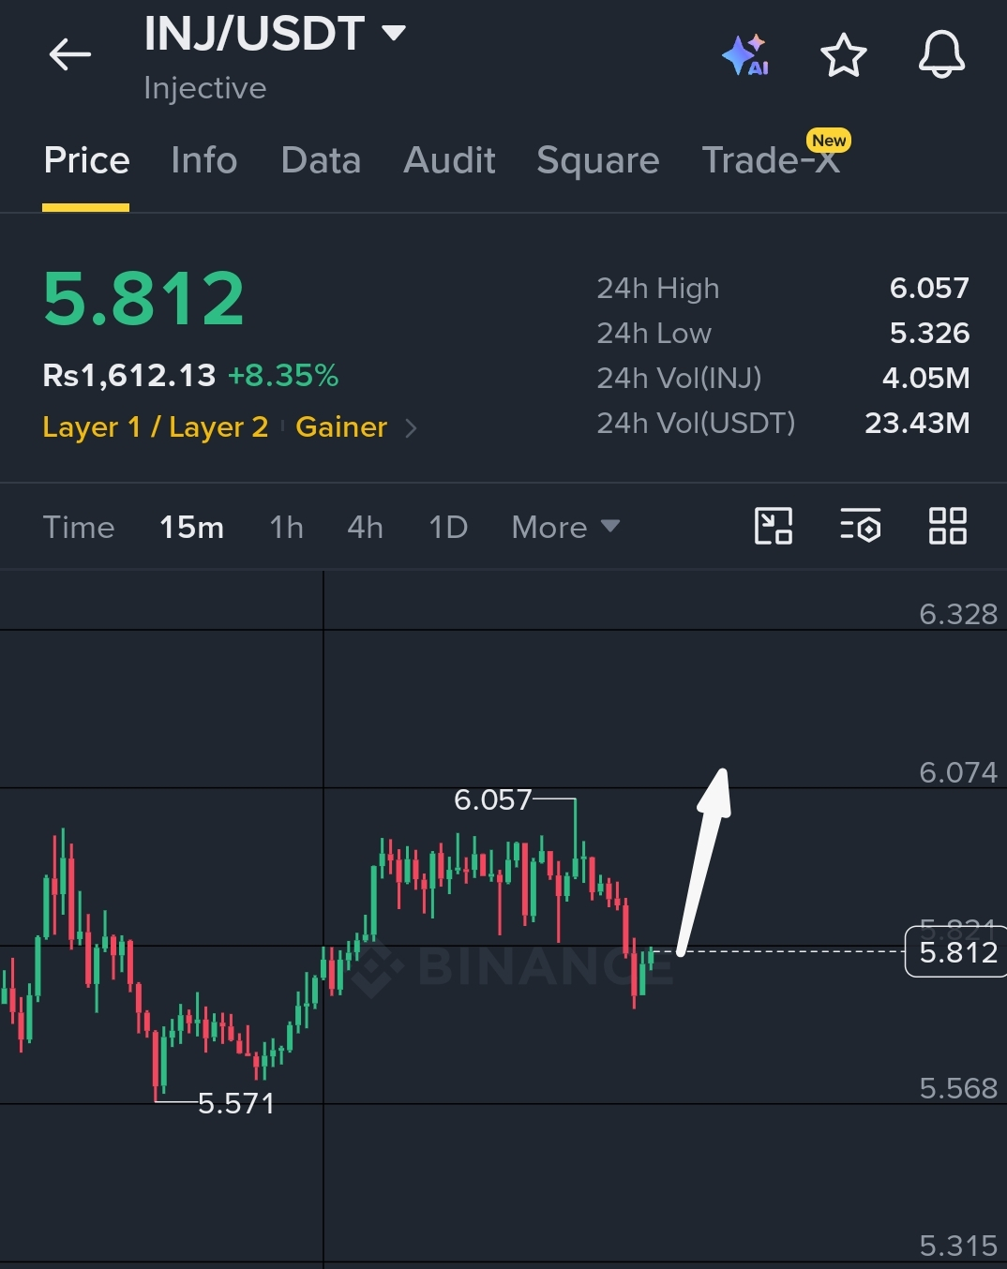
Task: Tap the Gainer tag link
Action: [x=341, y=427]
